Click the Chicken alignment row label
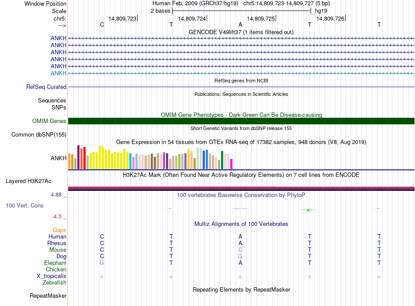This screenshot has height=306, width=415. [x=56, y=269]
